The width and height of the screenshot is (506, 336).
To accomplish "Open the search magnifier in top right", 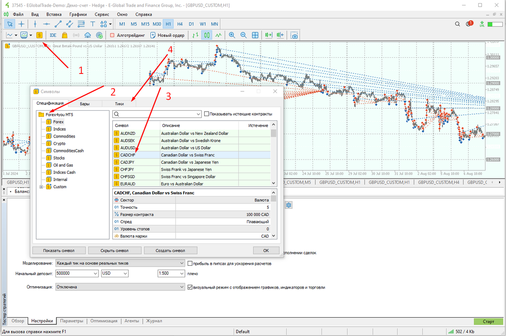I will coord(457,24).
